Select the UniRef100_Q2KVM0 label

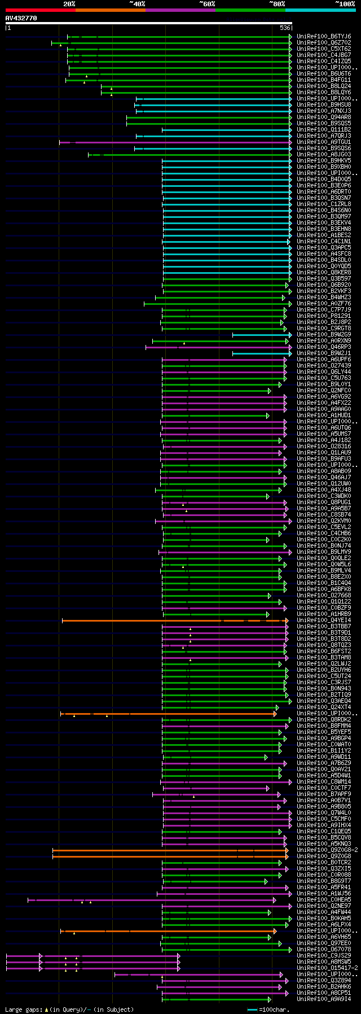pos(324,521)
